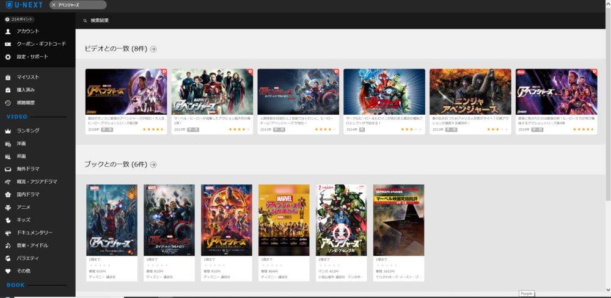Image resolution: width=611 pixels, height=298 pixels.
Task: Click the vertical scrollbar down arrow
Action: coord(609,289)
